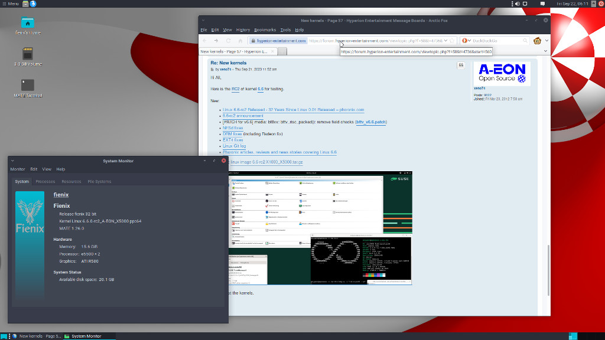
Task: Go forward in Arctic Fox browser
Action: tap(216, 41)
